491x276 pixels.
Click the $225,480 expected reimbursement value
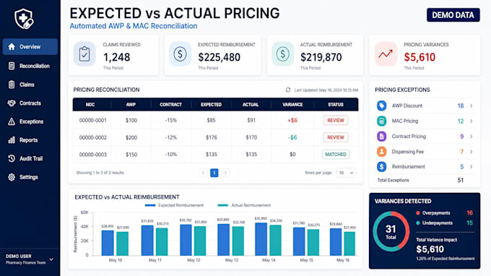coord(220,57)
